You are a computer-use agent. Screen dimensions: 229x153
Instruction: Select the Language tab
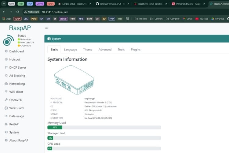click(x=71, y=50)
